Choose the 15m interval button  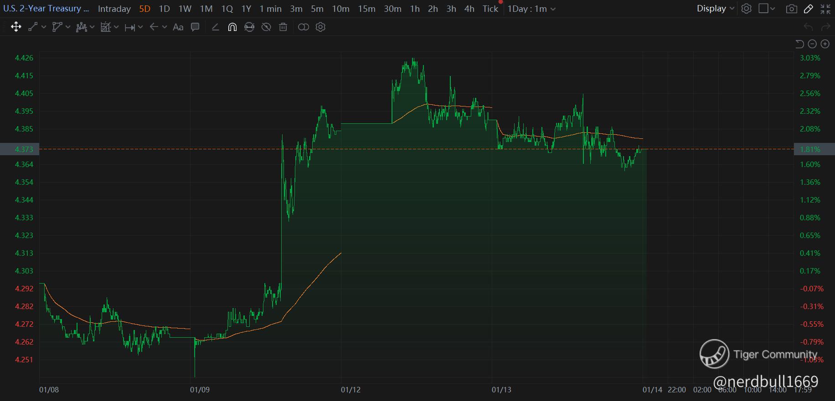click(366, 9)
